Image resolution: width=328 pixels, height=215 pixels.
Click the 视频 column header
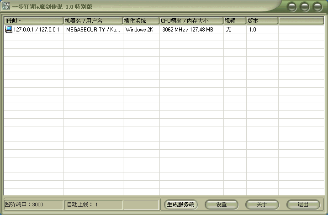click(235, 21)
